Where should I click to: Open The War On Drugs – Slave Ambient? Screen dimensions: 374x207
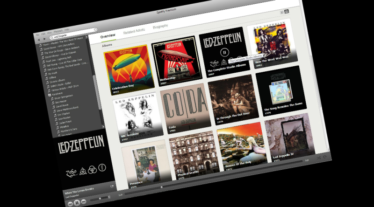pos(62,50)
